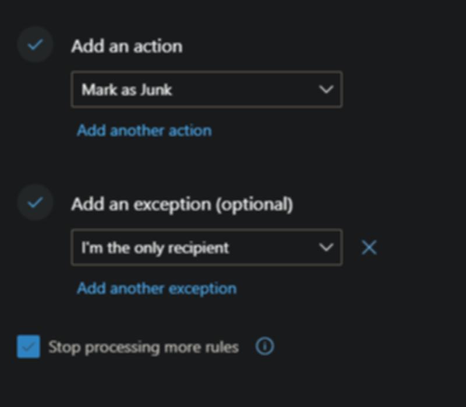Select the "Add an exception (optional)" step heading
Viewport: 466px width, 407px height.
click(x=182, y=204)
